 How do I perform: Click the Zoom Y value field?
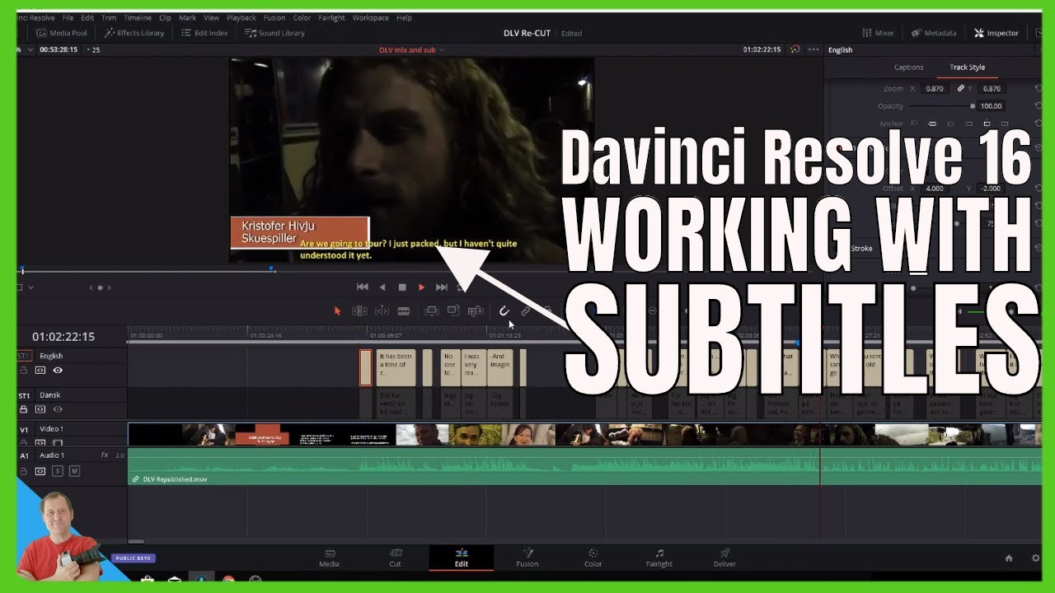click(992, 89)
